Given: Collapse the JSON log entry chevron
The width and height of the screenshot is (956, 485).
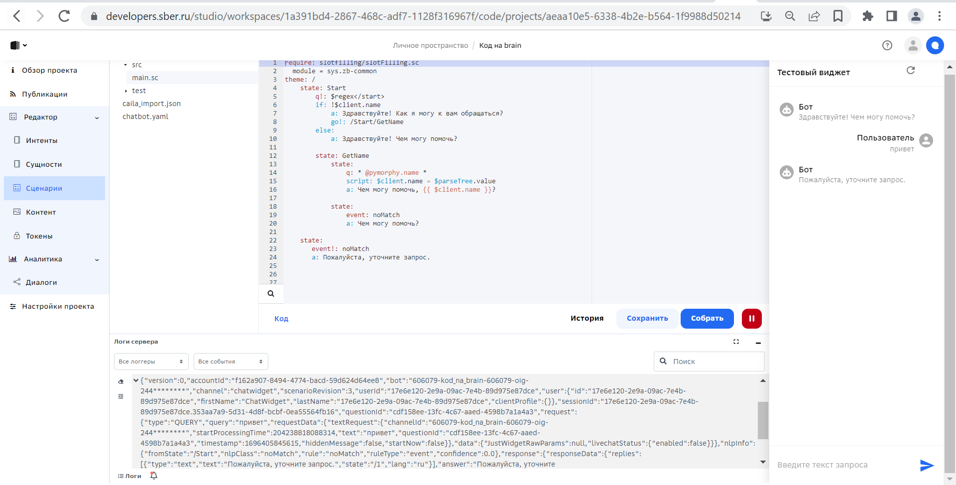Looking at the screenshot, I should (135, 380).
